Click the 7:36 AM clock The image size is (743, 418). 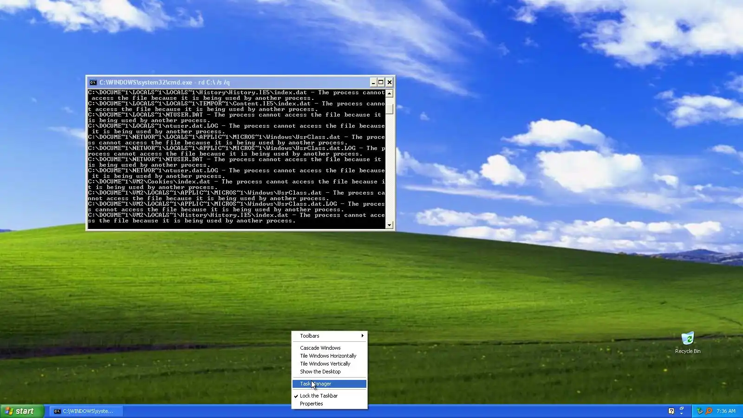726,411
